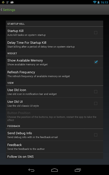Tick the Use Old UI checkbox
The height and width of the screenshot is (175, 109).
(96, 103)
